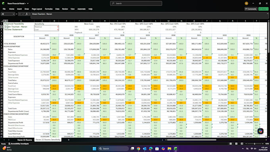This screenshot has width=270, height=152.
Task: Open the File menu
Action: click(x=4, y=9)
